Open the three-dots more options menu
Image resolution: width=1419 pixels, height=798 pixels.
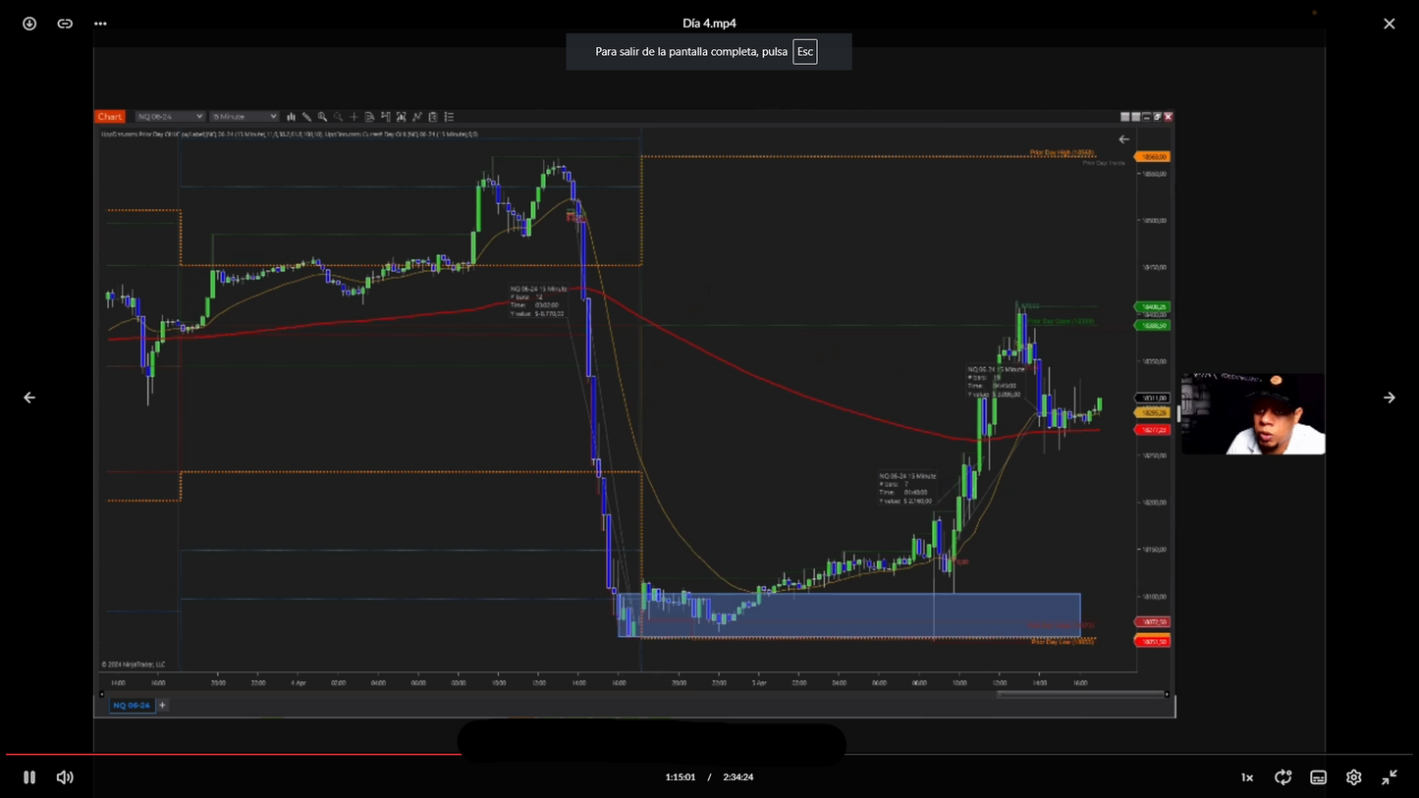coord(100,24)
